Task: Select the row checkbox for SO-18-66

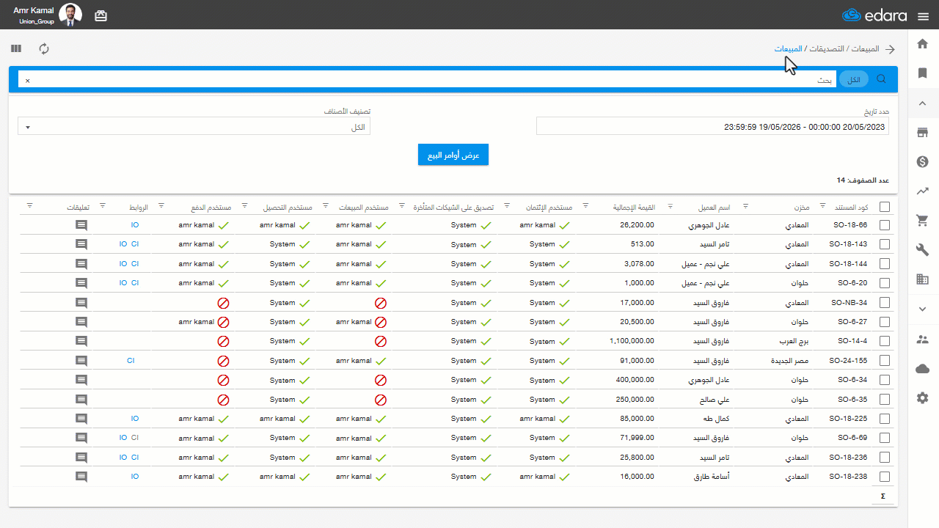Action: (885, 225)
